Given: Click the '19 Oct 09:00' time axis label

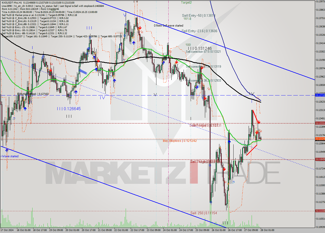Looking at the screenshot, I should (56, 230).
